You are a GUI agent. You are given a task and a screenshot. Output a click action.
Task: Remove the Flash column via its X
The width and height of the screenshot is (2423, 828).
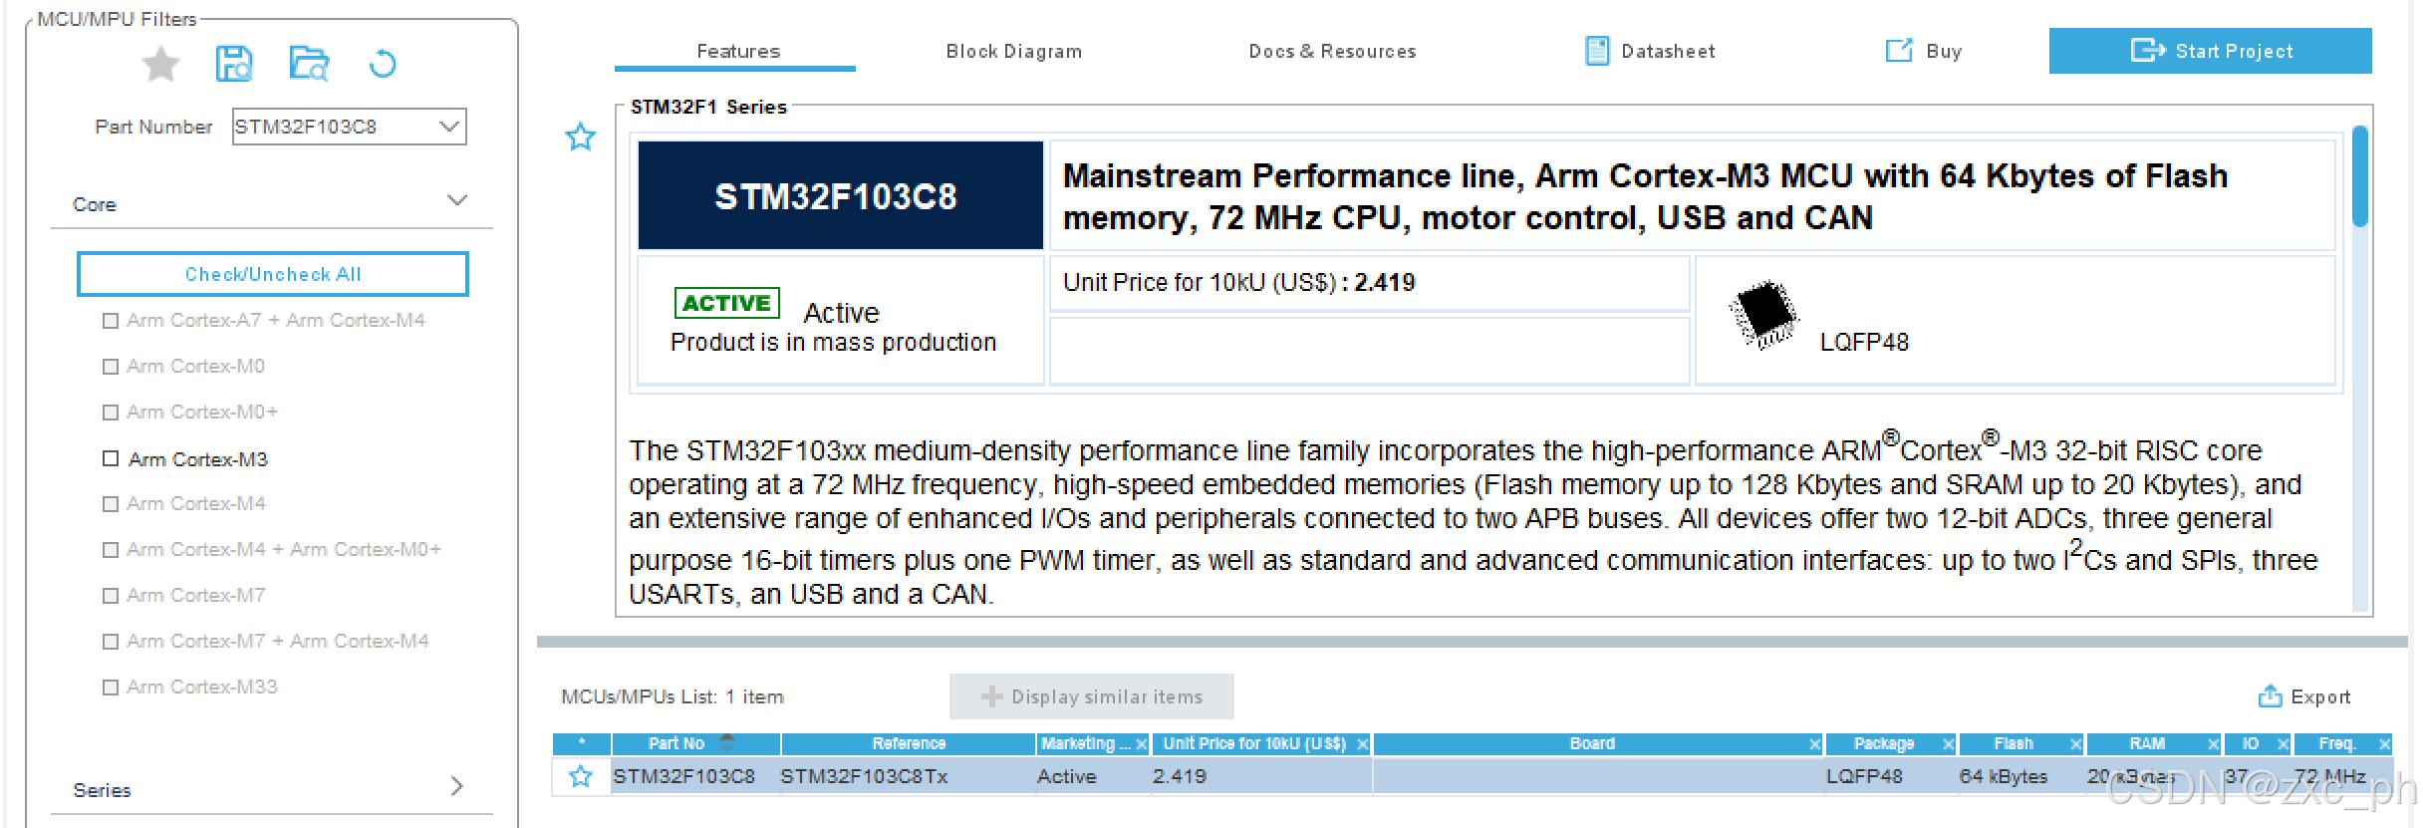click(2076, 744)
